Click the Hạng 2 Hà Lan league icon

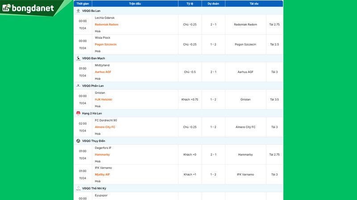click(x=79, y=113)
